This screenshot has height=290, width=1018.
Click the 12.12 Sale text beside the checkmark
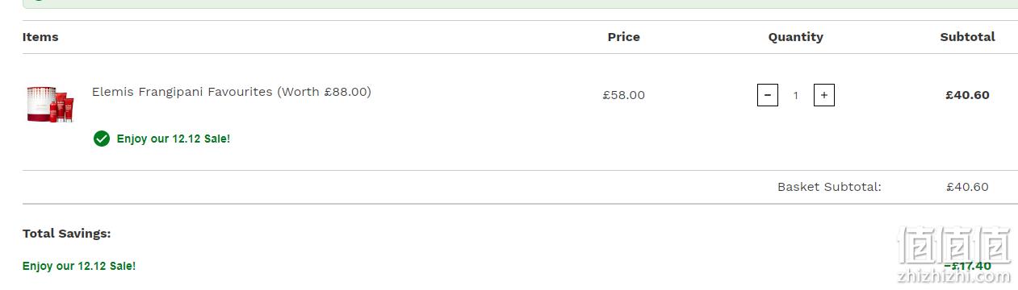[173, 139]
